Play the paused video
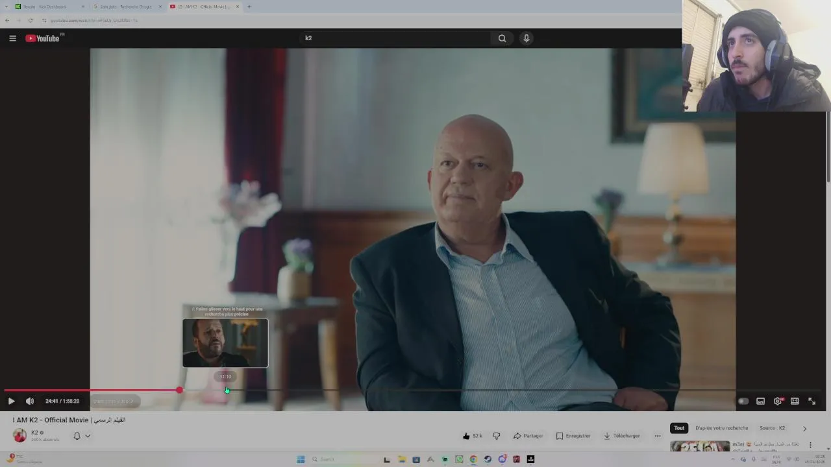 11,401
